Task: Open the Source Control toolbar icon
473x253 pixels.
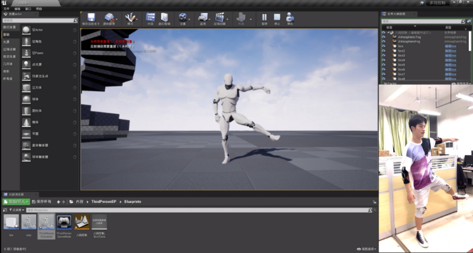Action: [x=110, y=18]
